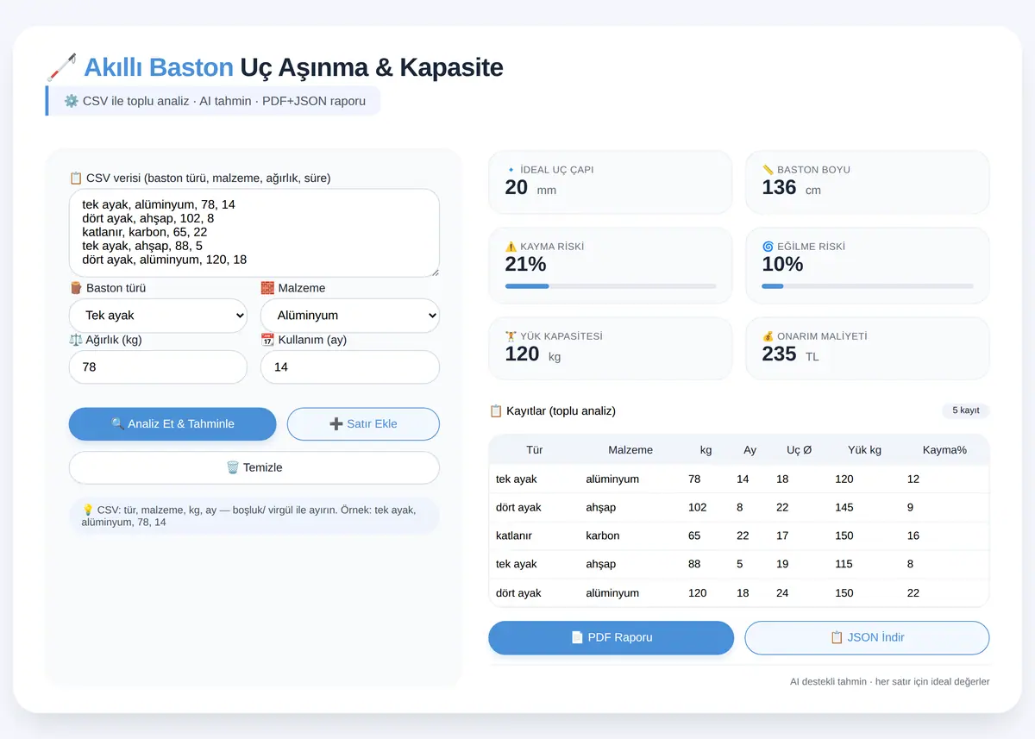Viewport: 1035px width, 739px height.
Task: Click the scale icon next to Ağırlık (kg)
Action: pos(76,340)
